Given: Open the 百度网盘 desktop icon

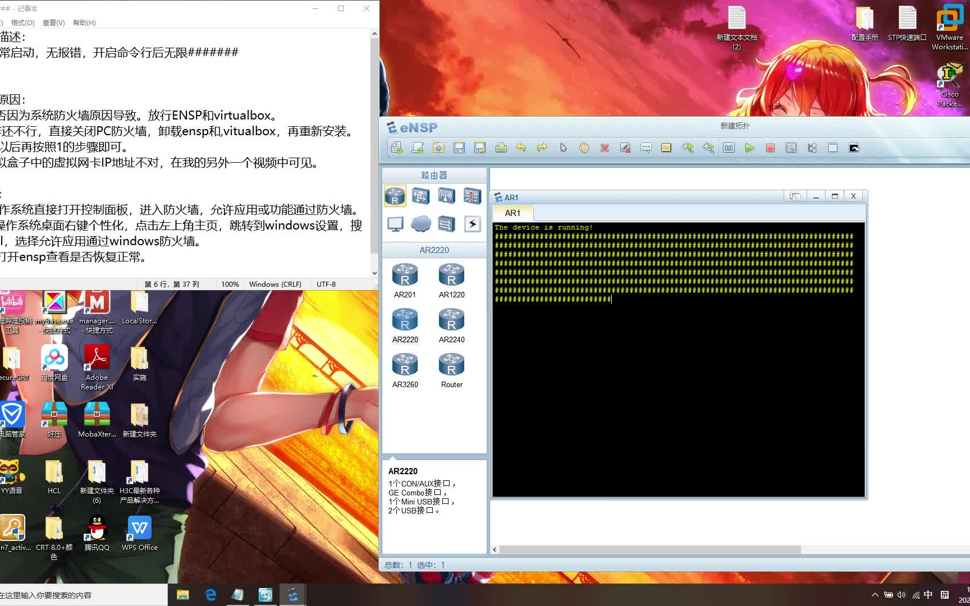Looking at the screenshot, I should [54, 363].
